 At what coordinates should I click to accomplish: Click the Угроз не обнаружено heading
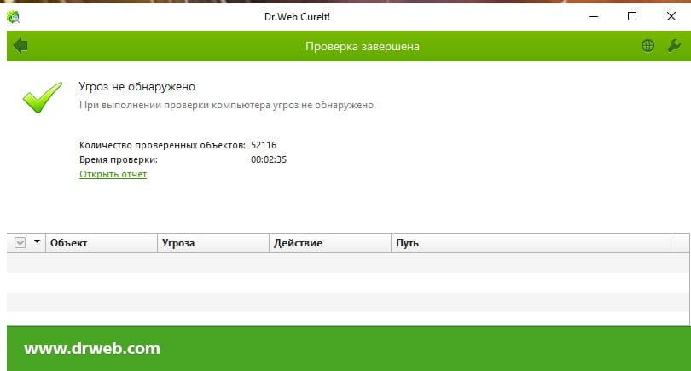tap(137, 87)
